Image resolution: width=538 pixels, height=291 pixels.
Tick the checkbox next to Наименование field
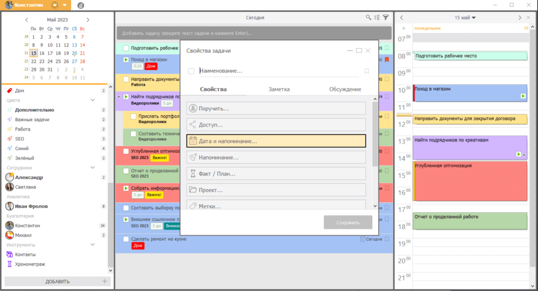point(191,71)
